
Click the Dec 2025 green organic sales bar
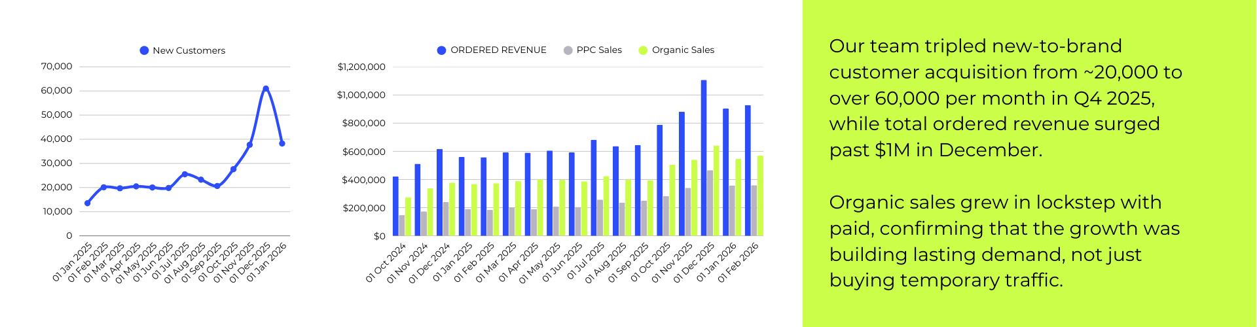(x=716, y=191)
